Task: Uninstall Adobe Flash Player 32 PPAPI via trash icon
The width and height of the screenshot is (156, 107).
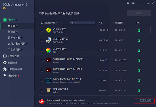Action: click(139, 70)
